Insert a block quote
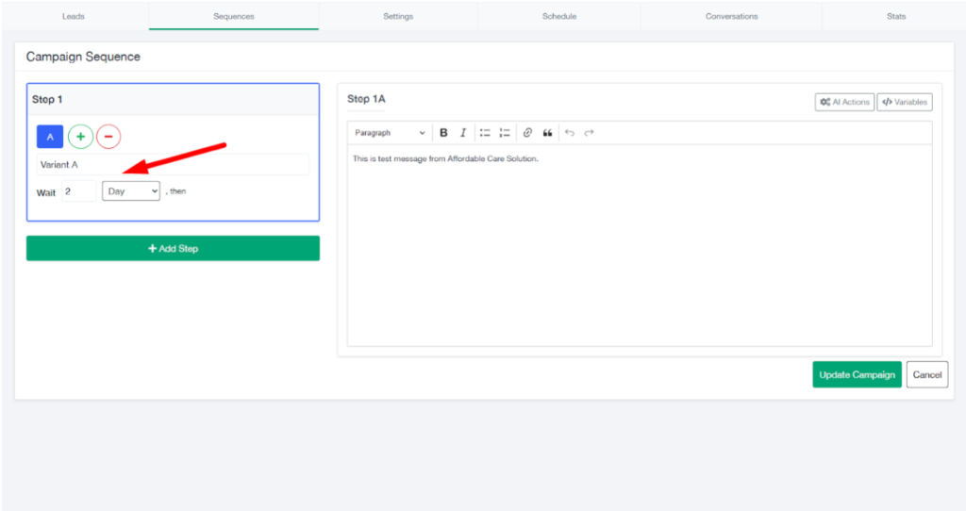The image size is (966, 511). coord(547,133)
